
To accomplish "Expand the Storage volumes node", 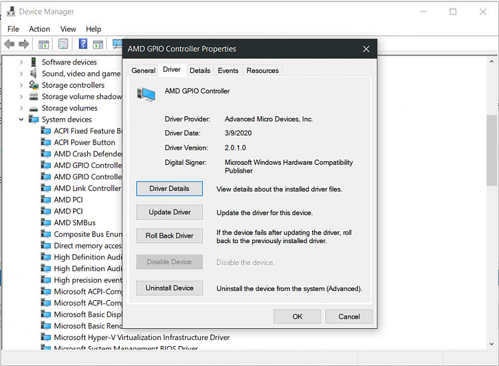I will pos(21,108).
